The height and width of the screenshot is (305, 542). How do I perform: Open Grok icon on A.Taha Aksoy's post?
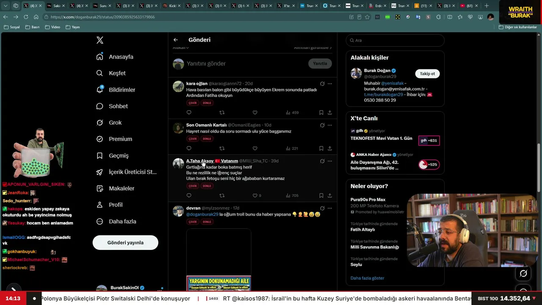point(322,161)
